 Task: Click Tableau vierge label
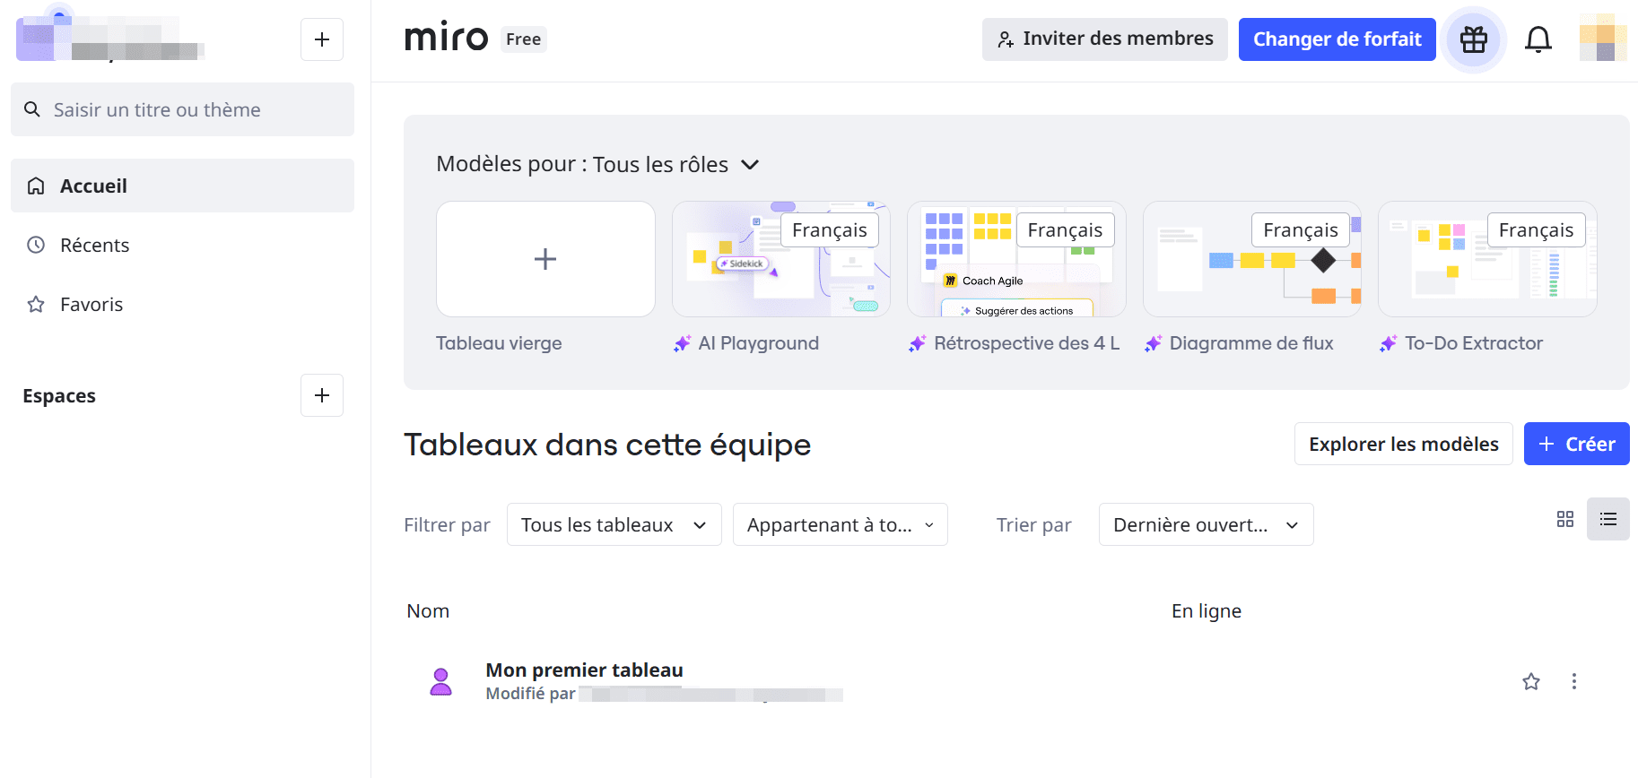[499, 343]
